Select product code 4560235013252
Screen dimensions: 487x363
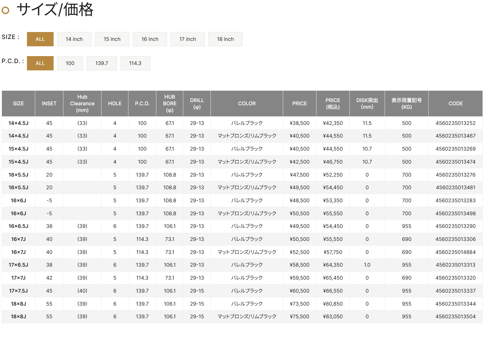[455, 123]
